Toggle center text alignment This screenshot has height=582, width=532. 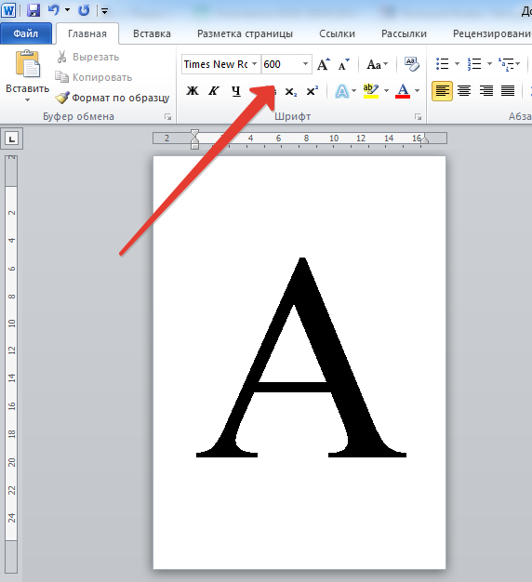pyautogui.click(x=464, y=91)
